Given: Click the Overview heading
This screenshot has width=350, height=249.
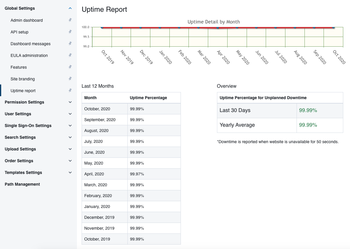Looking at the screenshot, I should click(x=227, y=86).
